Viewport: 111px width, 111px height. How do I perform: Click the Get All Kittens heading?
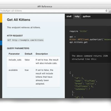(x=19, y=20)
